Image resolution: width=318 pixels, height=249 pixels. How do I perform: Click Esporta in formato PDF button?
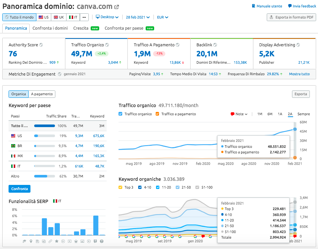tap(291, 17)
